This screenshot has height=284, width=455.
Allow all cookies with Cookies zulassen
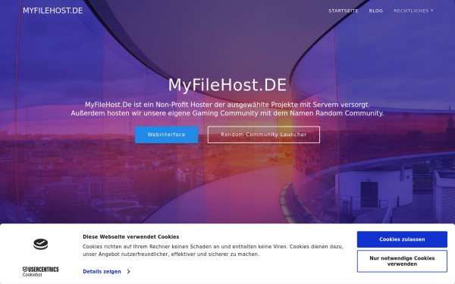(402, 239)
